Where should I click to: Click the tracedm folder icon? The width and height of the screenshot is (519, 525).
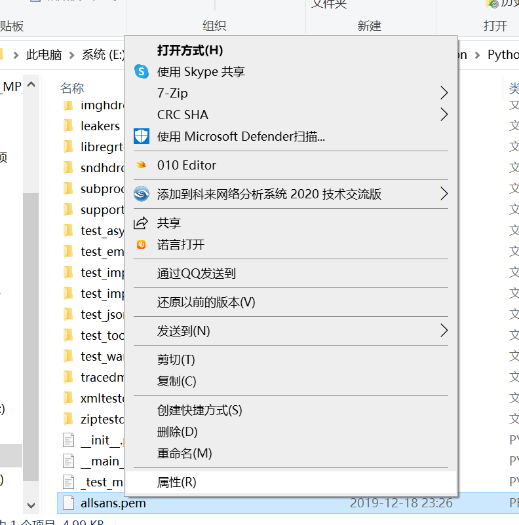[x=68, y=377]
